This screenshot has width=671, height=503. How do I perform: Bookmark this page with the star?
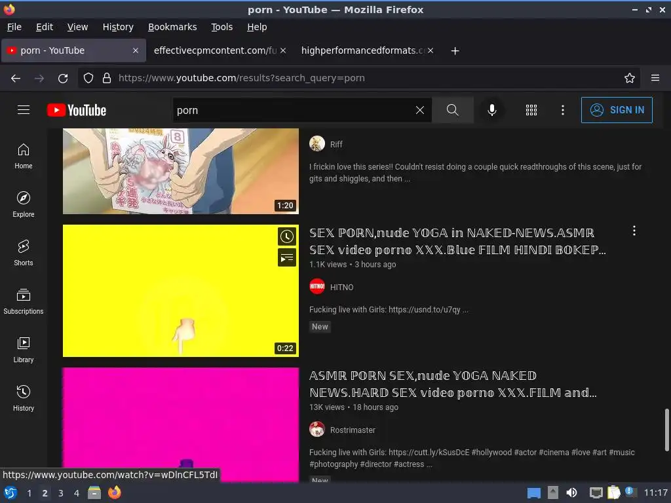(x=630, y=79)
